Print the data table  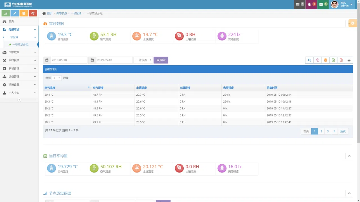pyautogui.click(x=349, y=60)
